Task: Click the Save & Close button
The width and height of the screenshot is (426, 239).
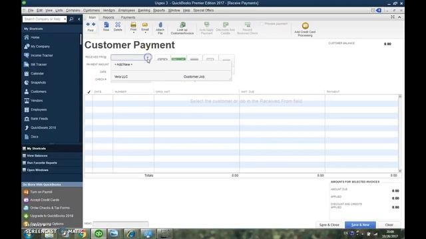Action: 329,225
